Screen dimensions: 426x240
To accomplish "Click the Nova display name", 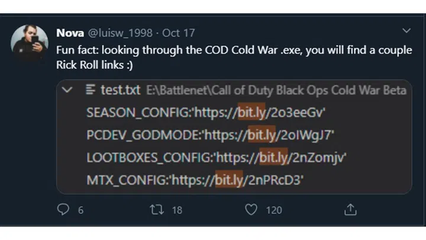I will 70,33.
